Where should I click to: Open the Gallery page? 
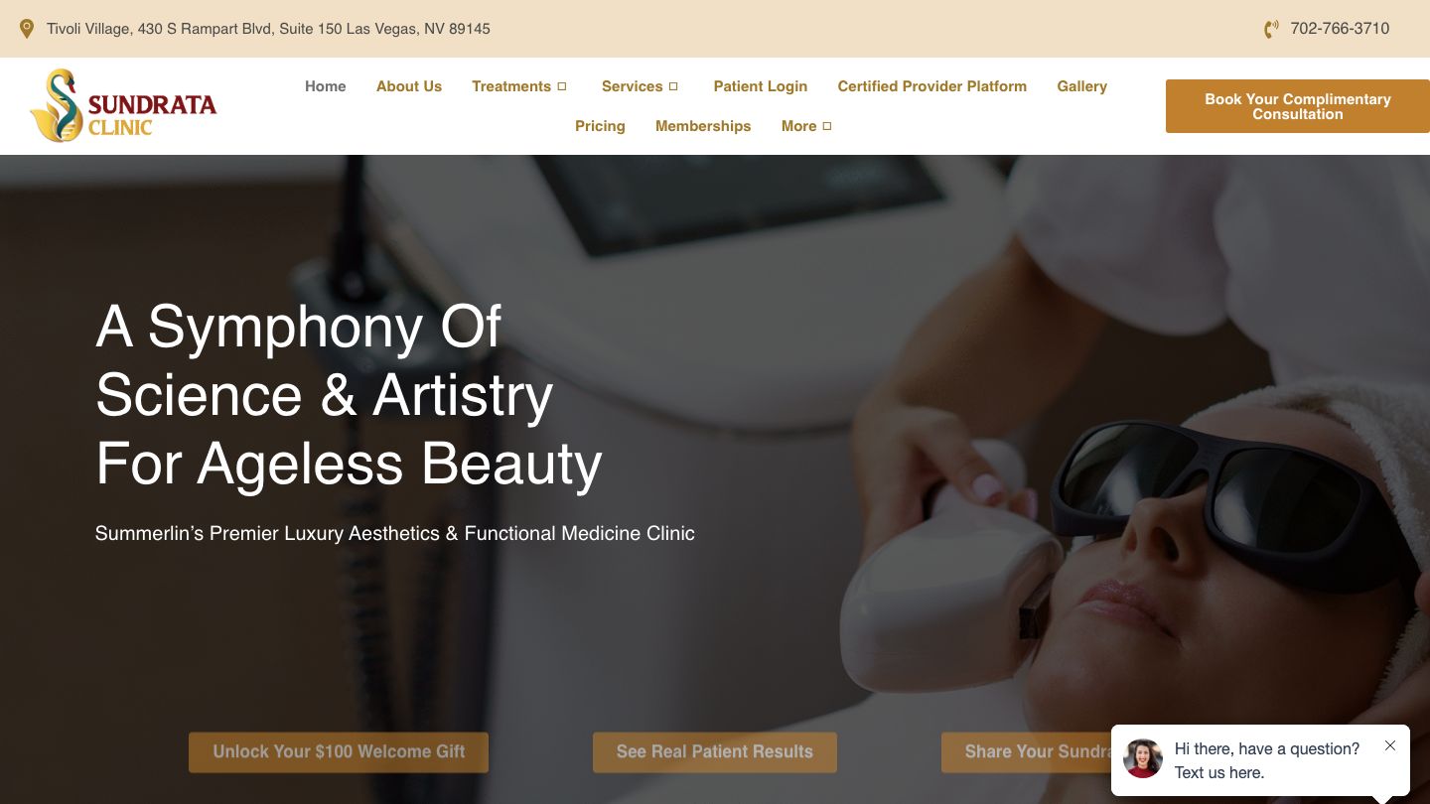tap(1082, 86)
